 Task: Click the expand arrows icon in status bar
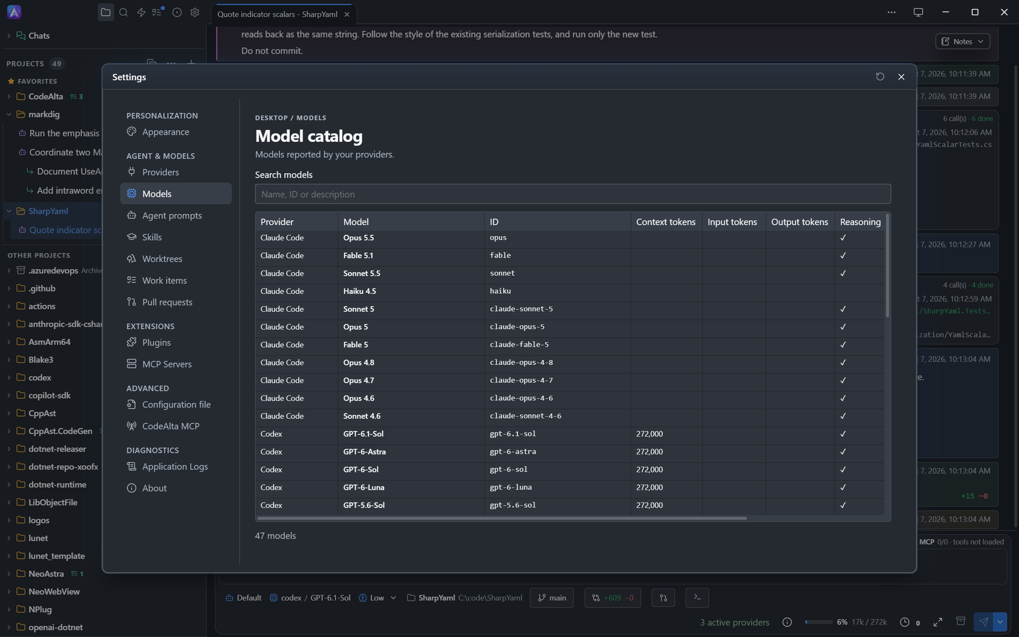pyautogui.click(x=938, y=622)
